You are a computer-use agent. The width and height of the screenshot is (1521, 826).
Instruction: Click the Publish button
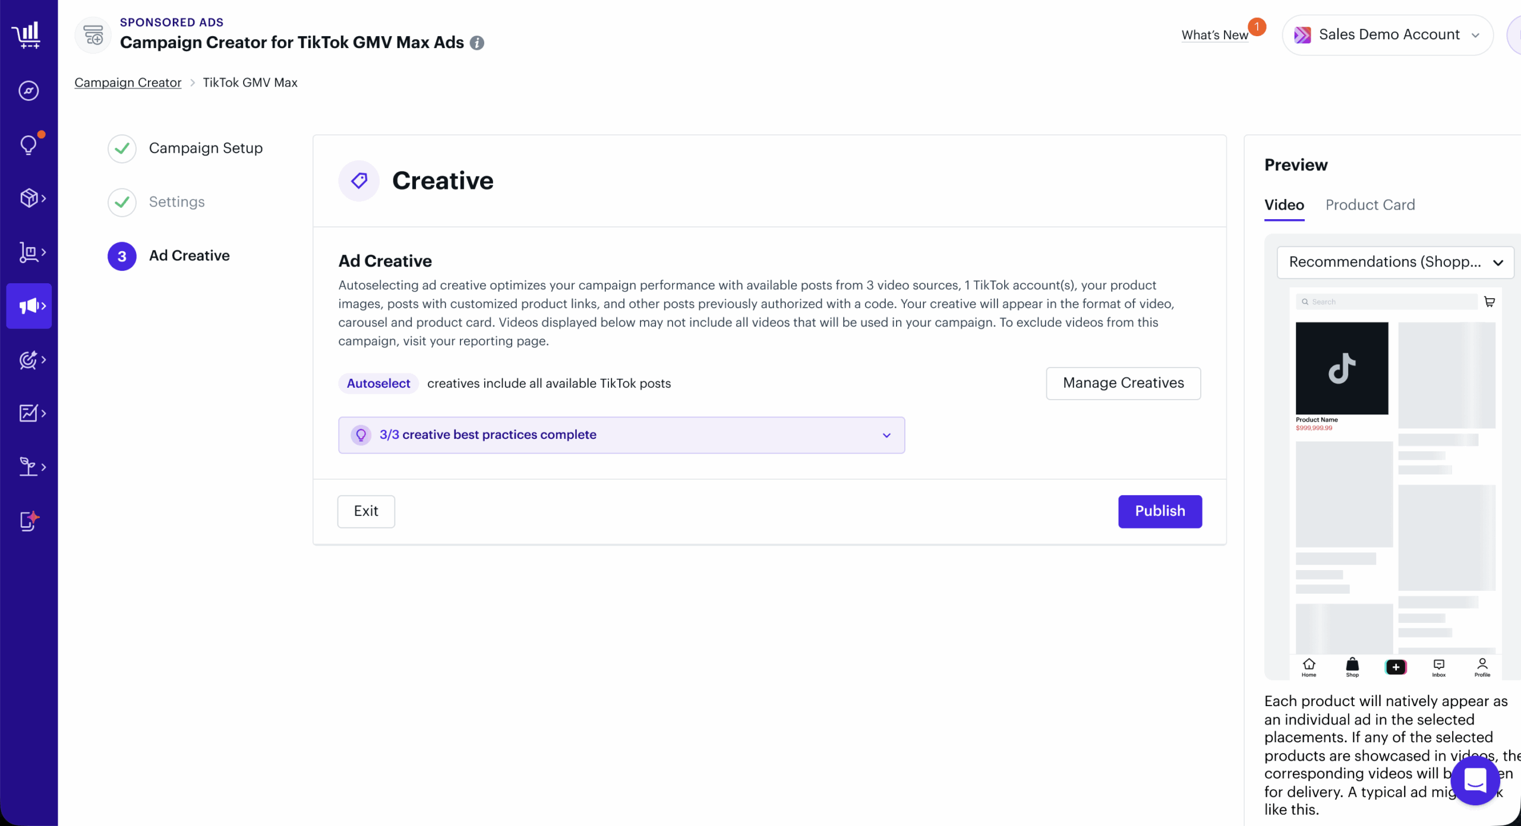(x=1160, y=511)
